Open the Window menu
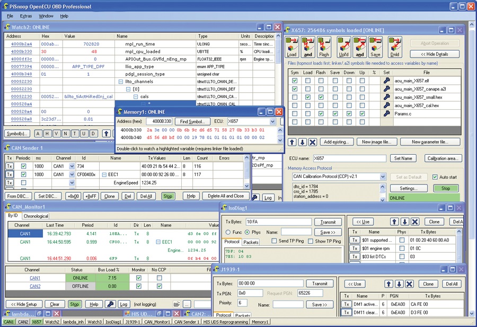Image resolution: width=477 pixels, height=327 pixels. [x=46, y=16]
